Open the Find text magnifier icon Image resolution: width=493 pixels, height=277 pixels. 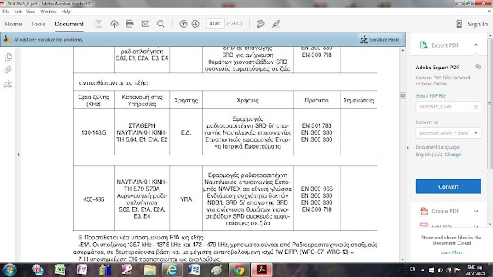[161, 24]
